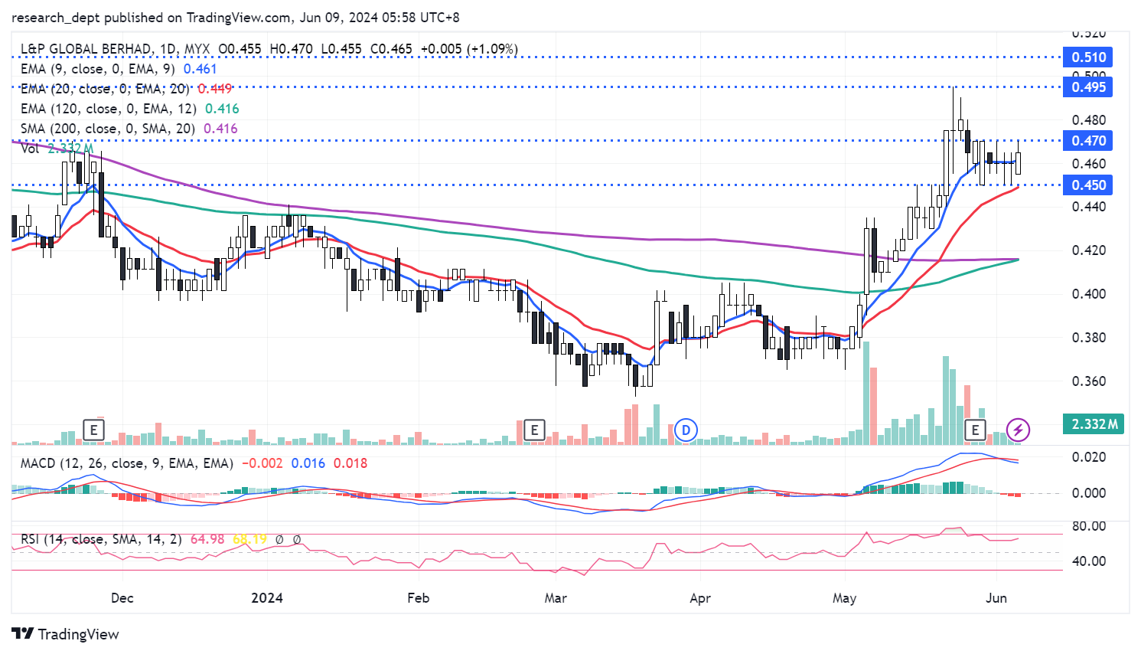Click the May label on time axis
This screenshot has height=654, width=1141.
844,598
